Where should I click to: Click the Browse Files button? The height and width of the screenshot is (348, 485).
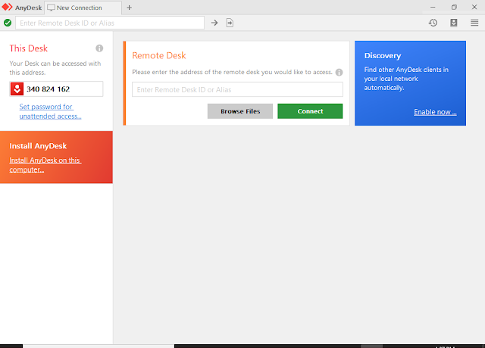(240, 111)
